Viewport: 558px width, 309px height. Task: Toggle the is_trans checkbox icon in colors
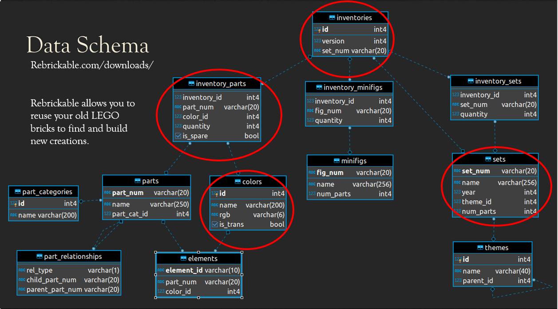[215, 224]
